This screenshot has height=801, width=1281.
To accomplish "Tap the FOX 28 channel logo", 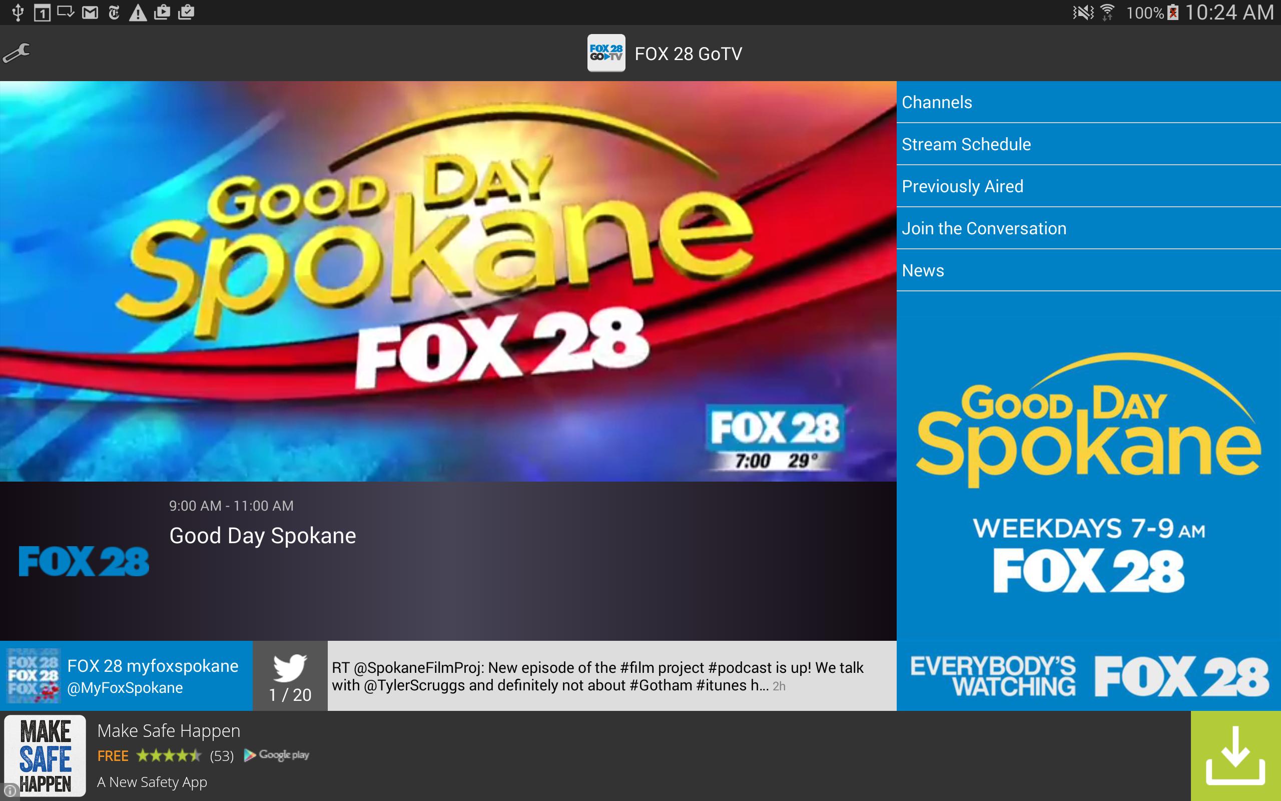I will coord(84,561).
